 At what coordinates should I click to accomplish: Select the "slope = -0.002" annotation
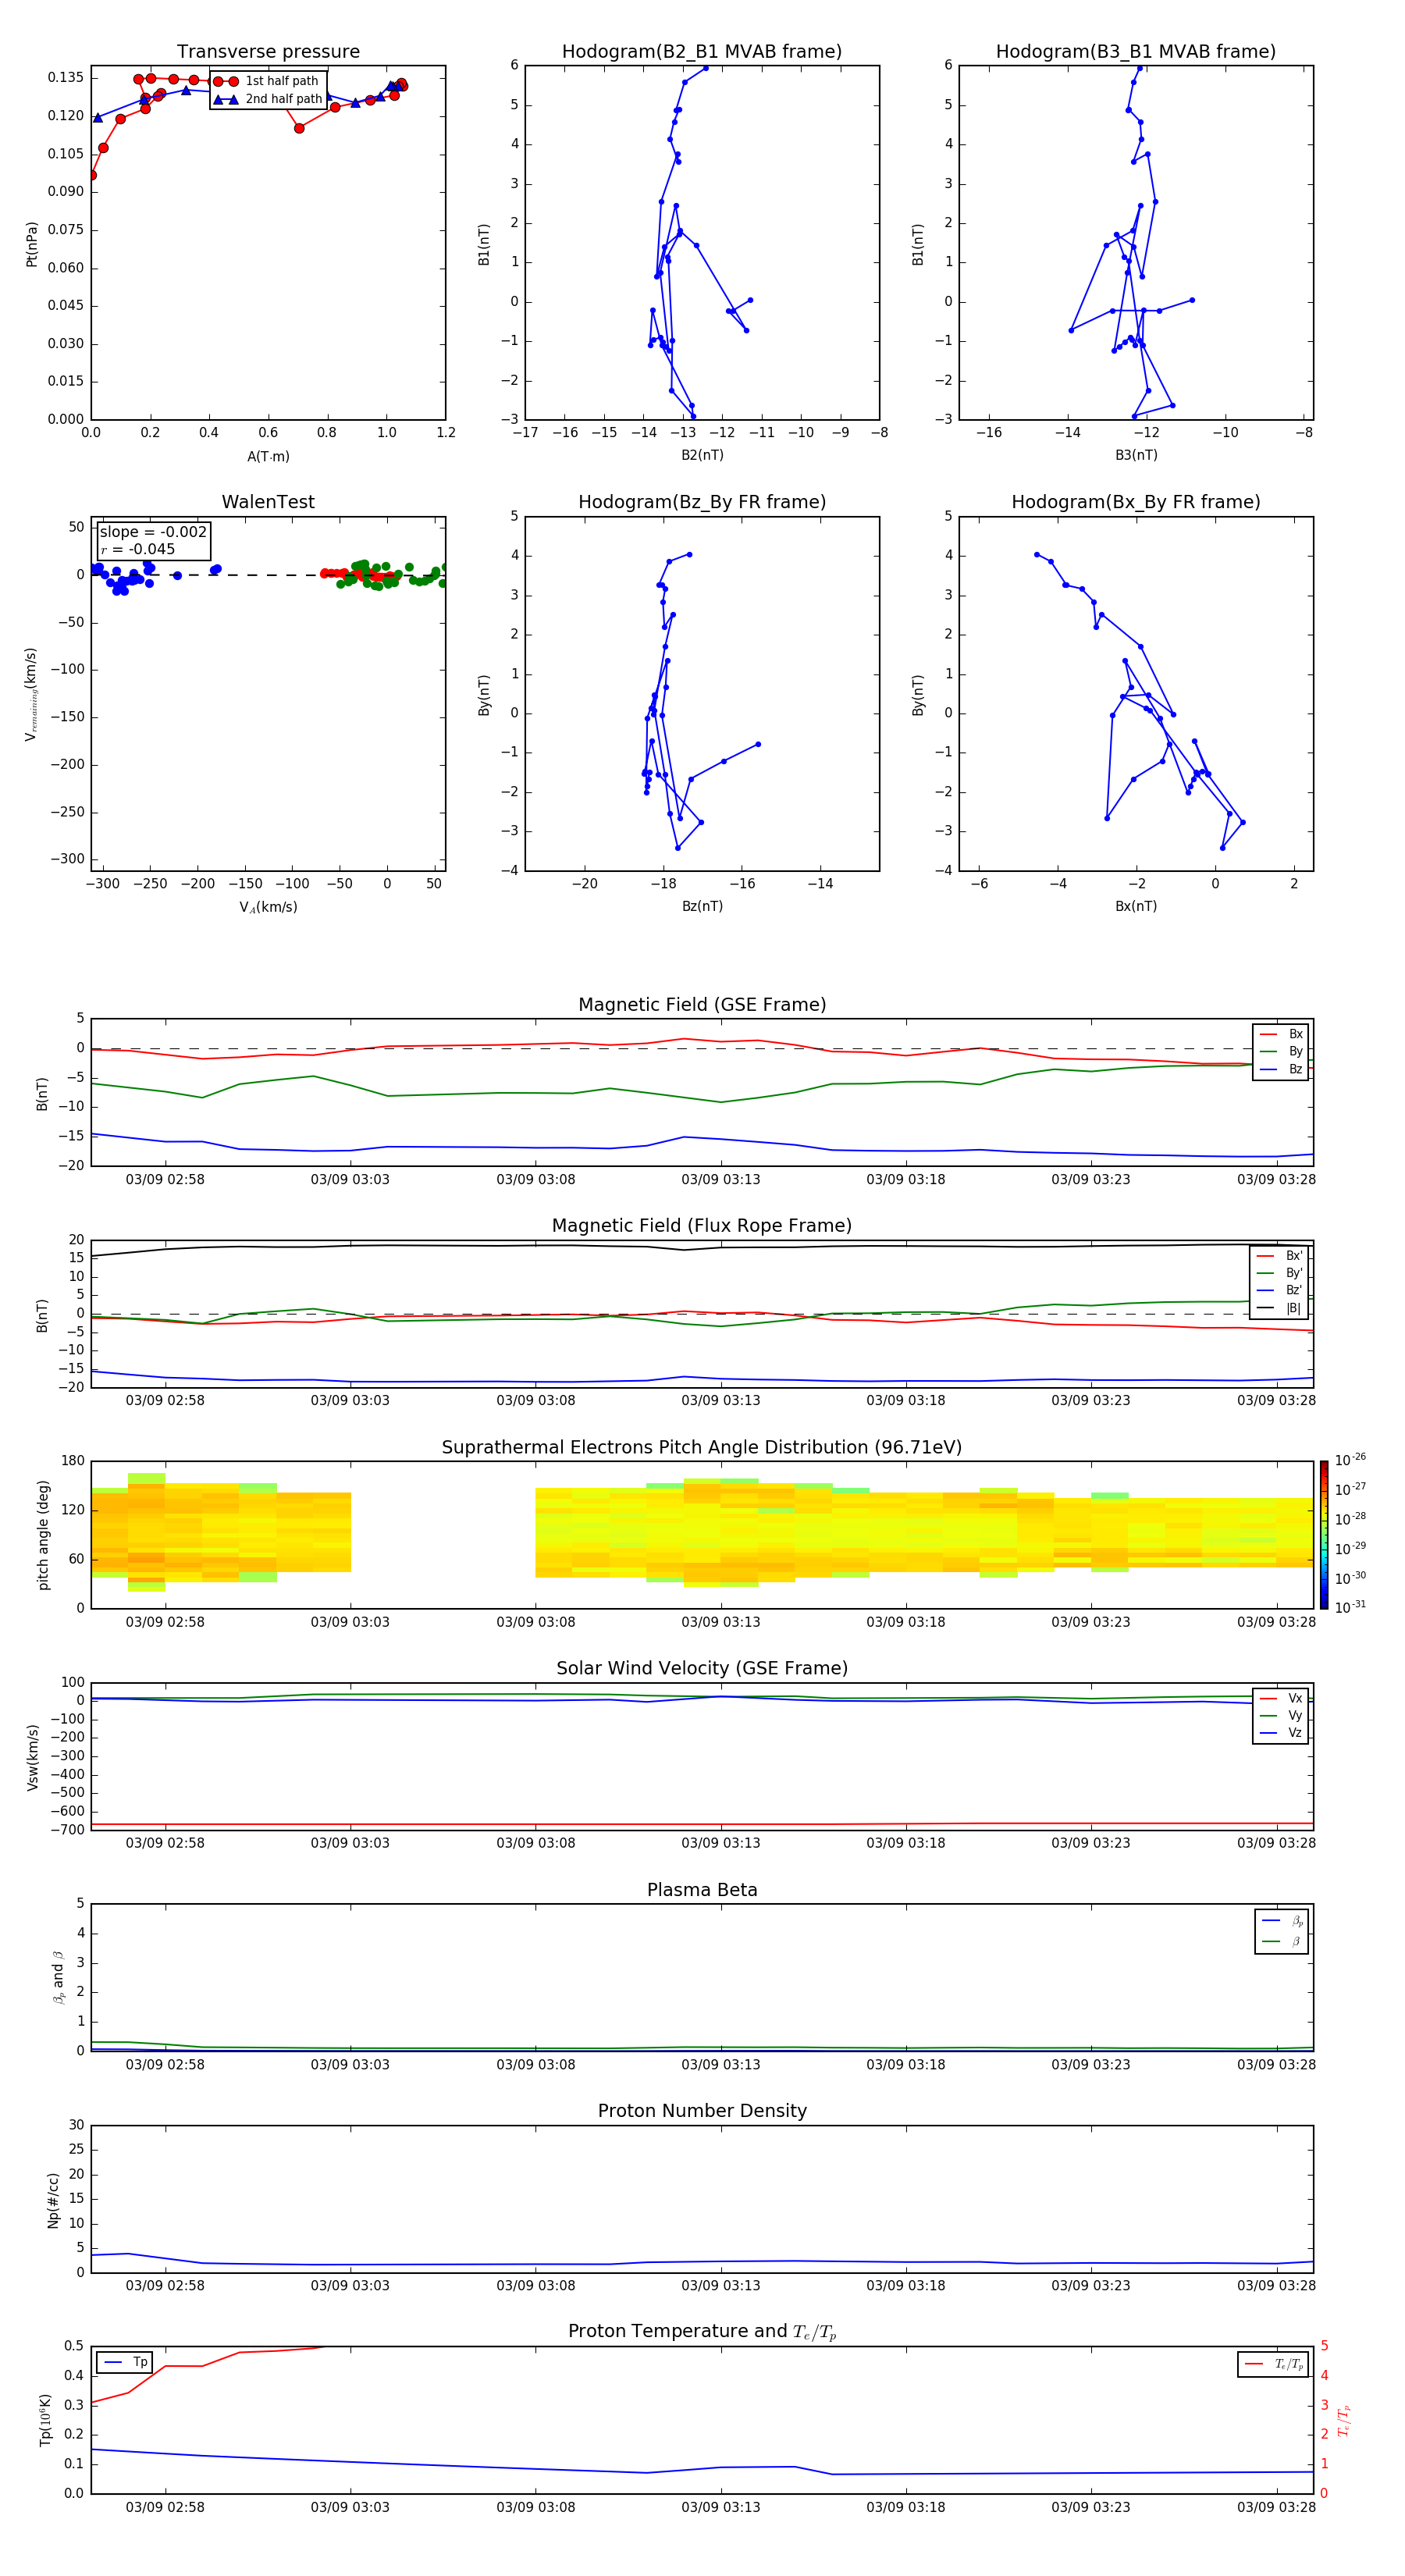tap(153, 532)
